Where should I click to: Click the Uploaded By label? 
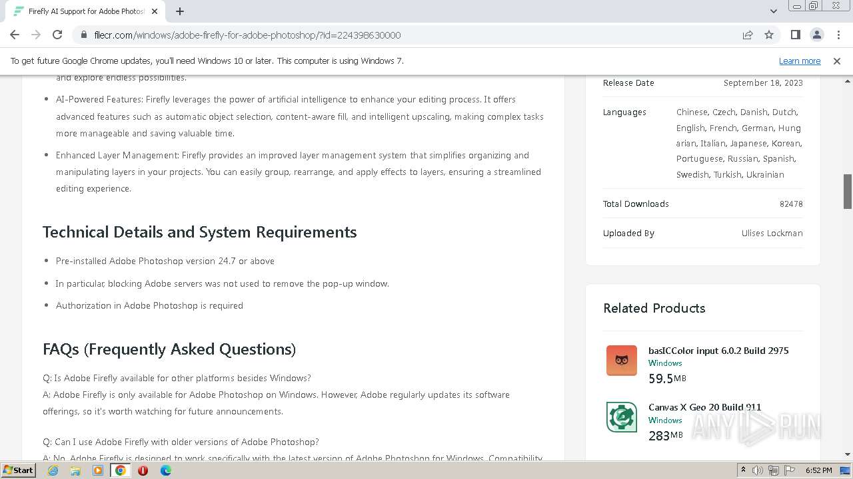(x=628, y=234)
